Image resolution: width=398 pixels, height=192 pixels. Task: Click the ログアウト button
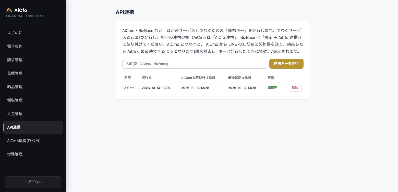pos(33,182)
